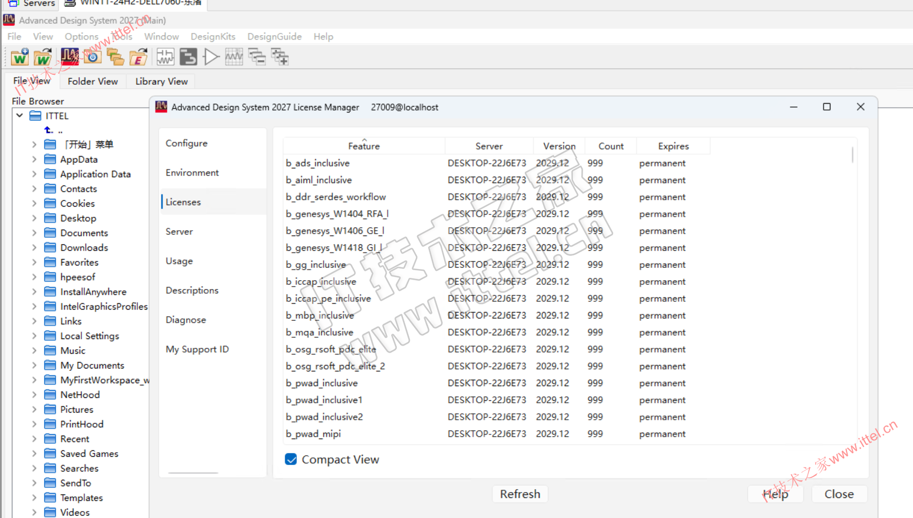Refresh the license list
The width and height of the screenshot is (913, 518).
click(520, 494)
